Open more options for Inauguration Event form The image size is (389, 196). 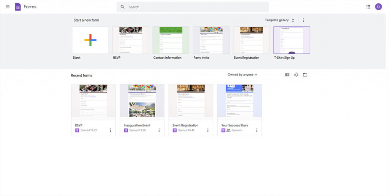[x=159, y=130]
